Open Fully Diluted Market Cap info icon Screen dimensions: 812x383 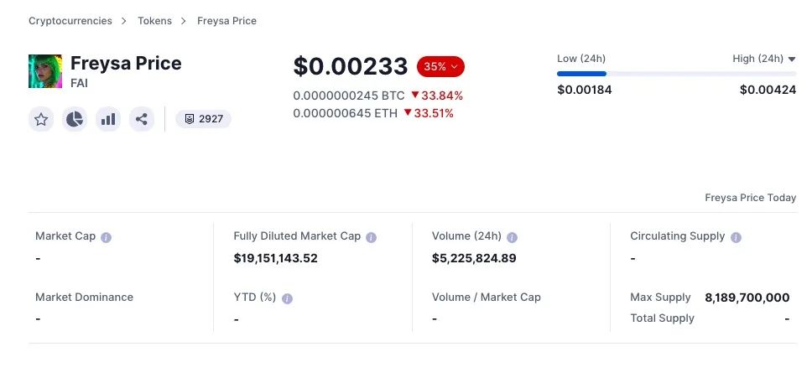(372, 237)
